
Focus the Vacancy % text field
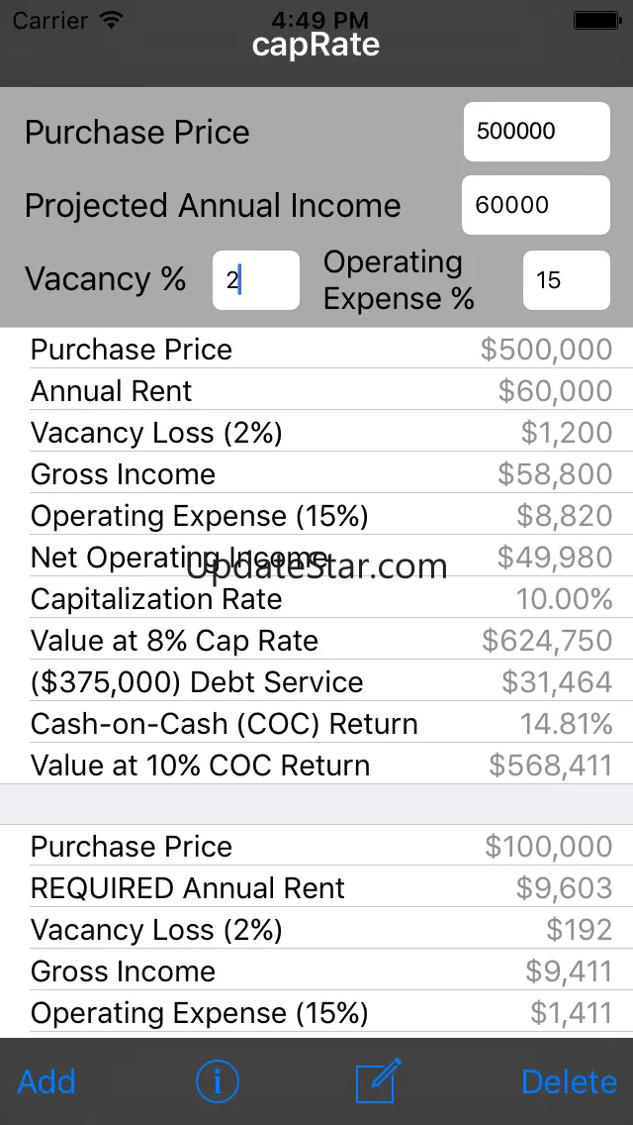coord(256,280)
